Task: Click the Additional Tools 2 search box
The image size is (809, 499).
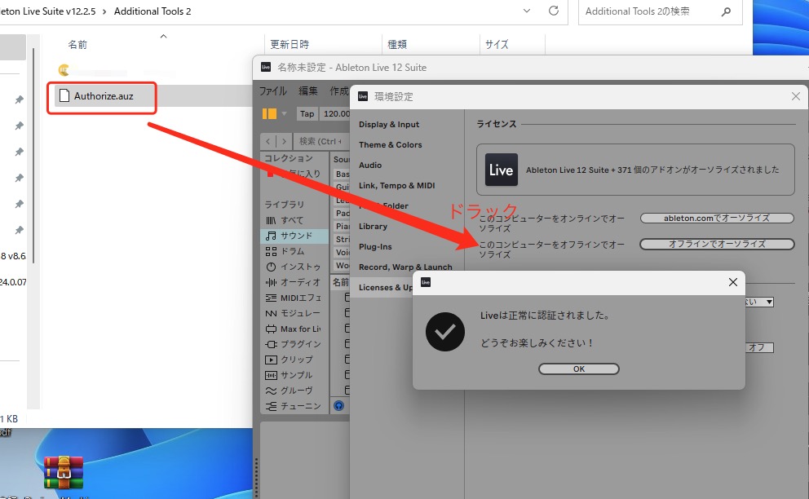Action: (x=660, y=11)
